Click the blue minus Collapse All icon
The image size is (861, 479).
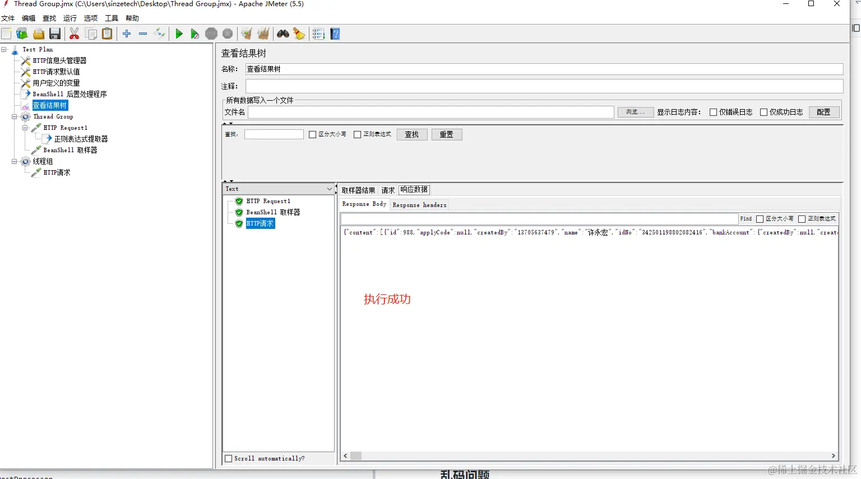click(x=143, y=34)
